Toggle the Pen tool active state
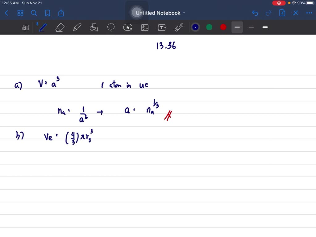316x237 pixels. pos(42,27)
